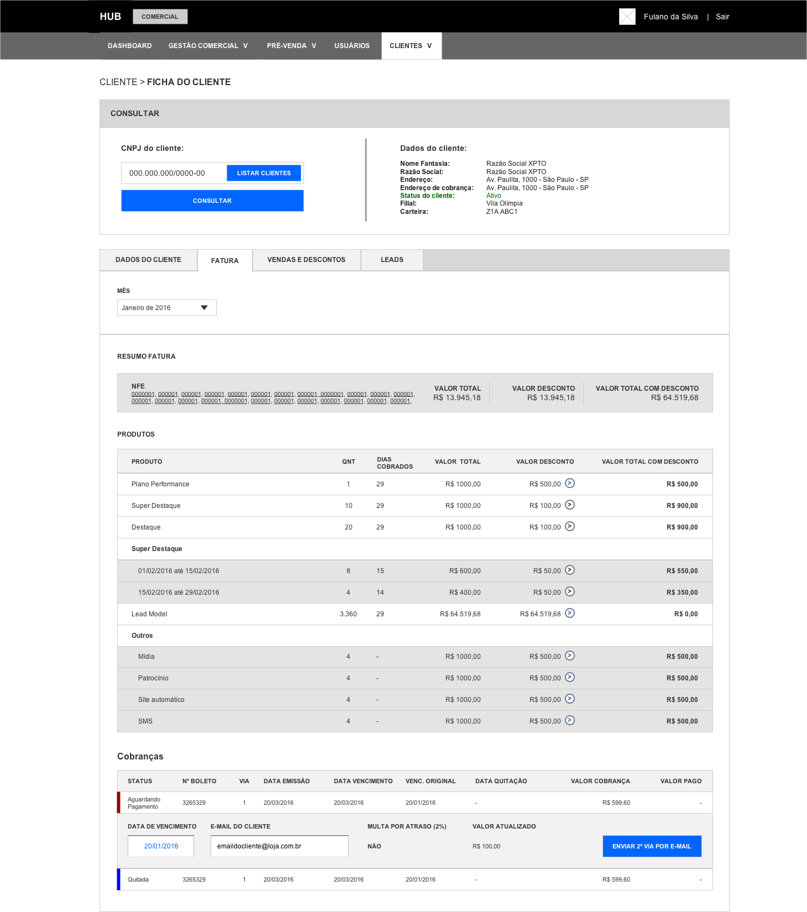The image size is (807, 912).
Task: Click the HUB logo
Action: tap(111, 17)
